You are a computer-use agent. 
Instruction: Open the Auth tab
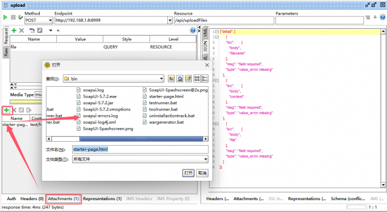click(x=11, y=198)
